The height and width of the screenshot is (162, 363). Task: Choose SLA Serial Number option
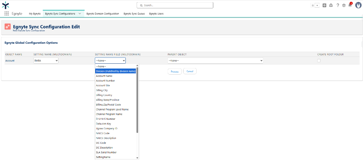point(116,152)
